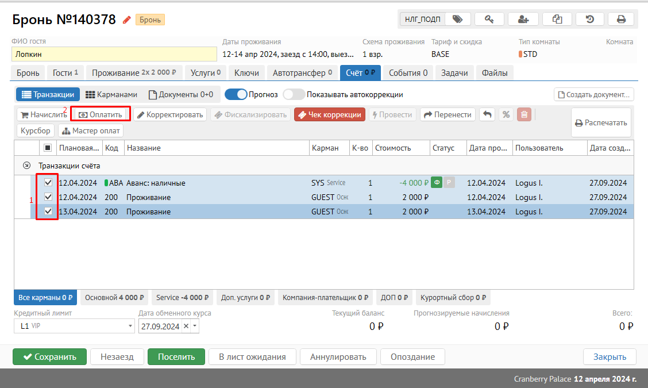Open the Автотрансфер tab
Image resolution: width=648 pixels, height=388 pixels.
(x=302, y=73)
